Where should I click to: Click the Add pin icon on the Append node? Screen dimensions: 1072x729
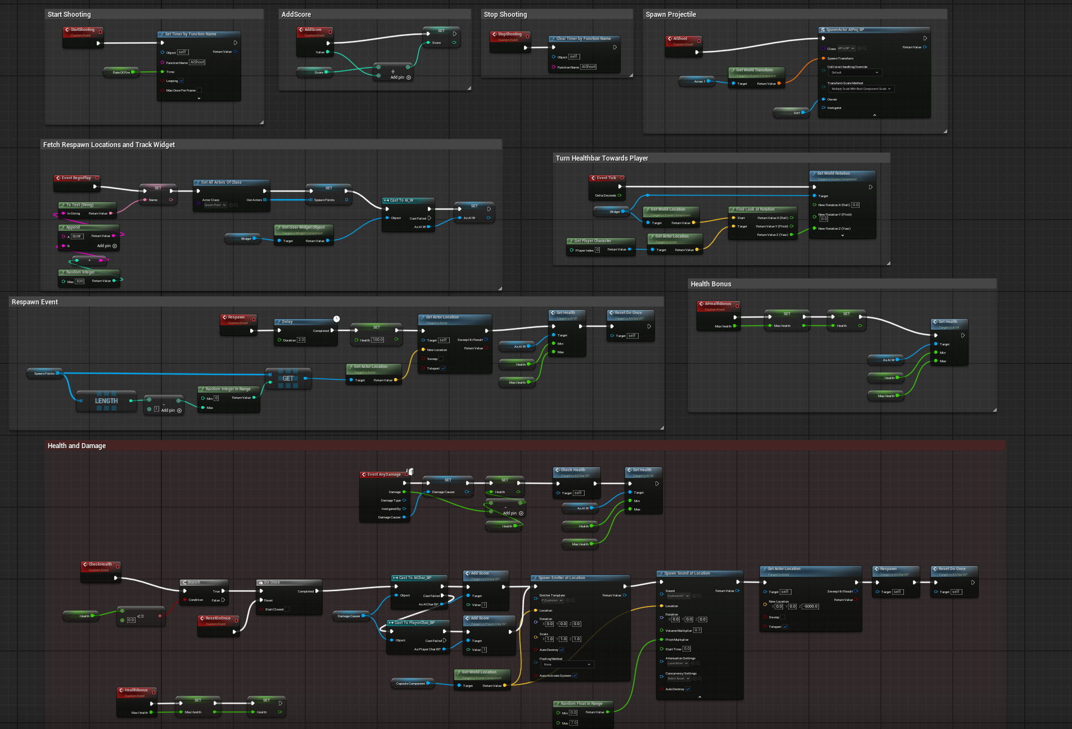(115, 246)
